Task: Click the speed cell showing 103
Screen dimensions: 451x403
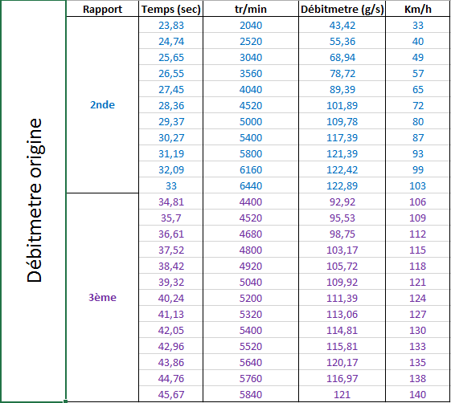Action: click(417, 185)
